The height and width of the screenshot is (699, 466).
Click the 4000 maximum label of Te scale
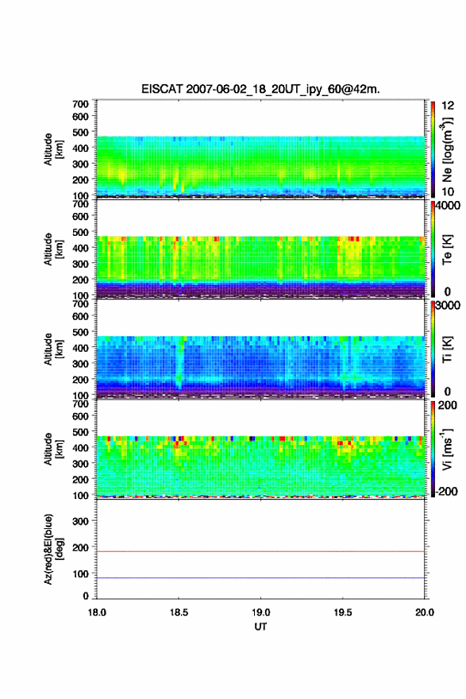click(x=449, y=206)
